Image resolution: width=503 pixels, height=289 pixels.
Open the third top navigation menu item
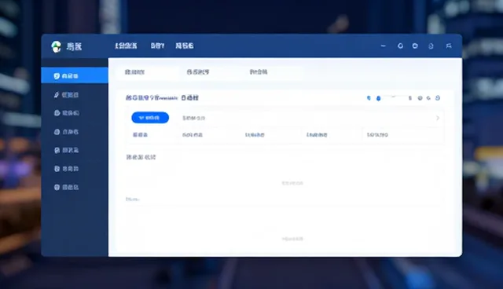[185, 46]
